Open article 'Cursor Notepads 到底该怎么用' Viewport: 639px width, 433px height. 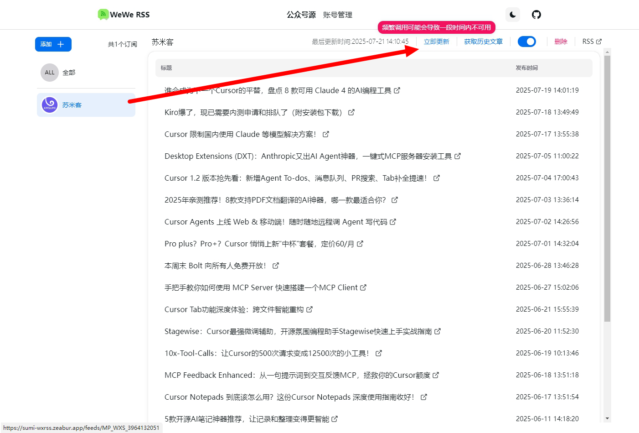289,397
